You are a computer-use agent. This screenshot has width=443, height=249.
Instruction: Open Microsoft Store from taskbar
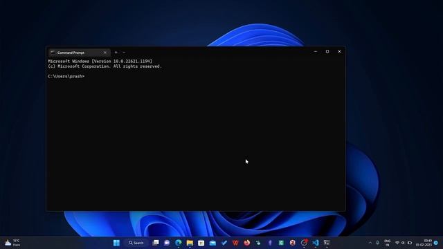pos(201,243)
